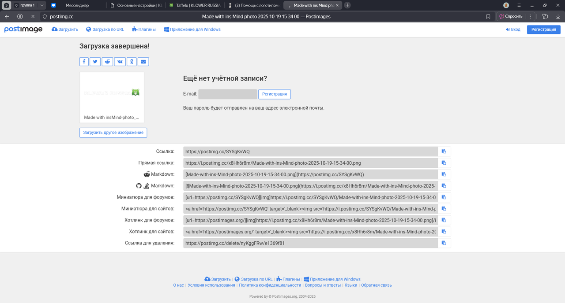Bookmark this page in address bar
565x303 pixels.
pyautogui.click(x=488, y=16)
